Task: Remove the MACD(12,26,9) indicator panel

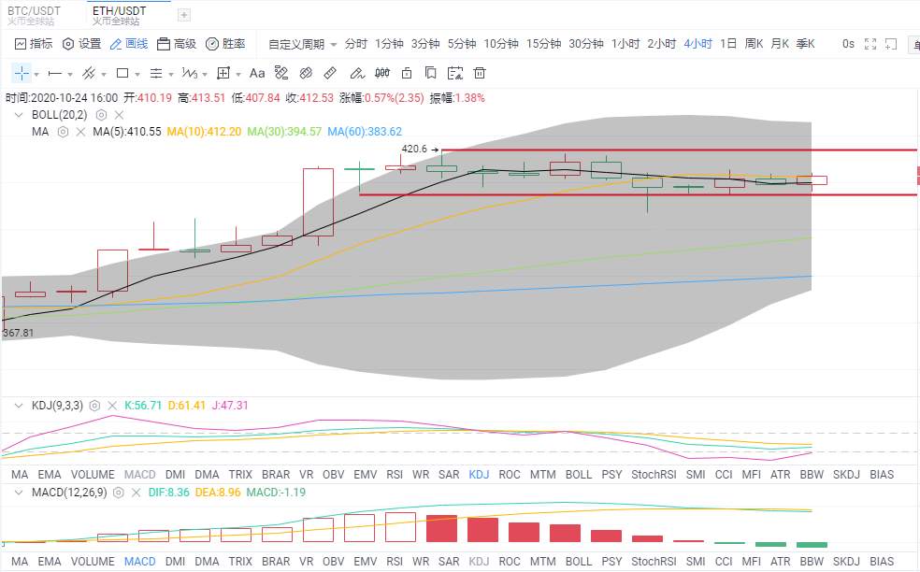Action: click(x=137, y=493)
